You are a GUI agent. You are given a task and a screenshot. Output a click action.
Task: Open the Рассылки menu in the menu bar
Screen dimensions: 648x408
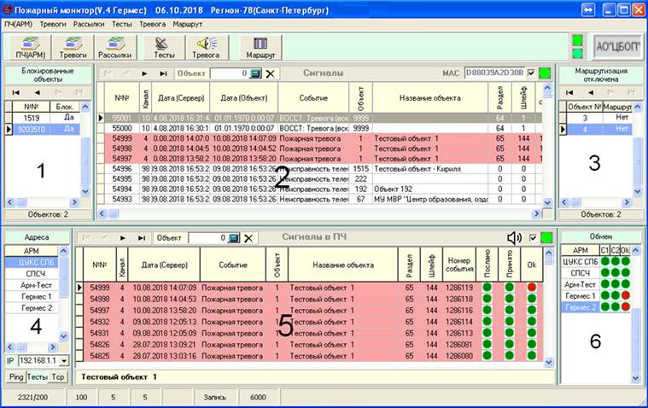click(89, 25)
